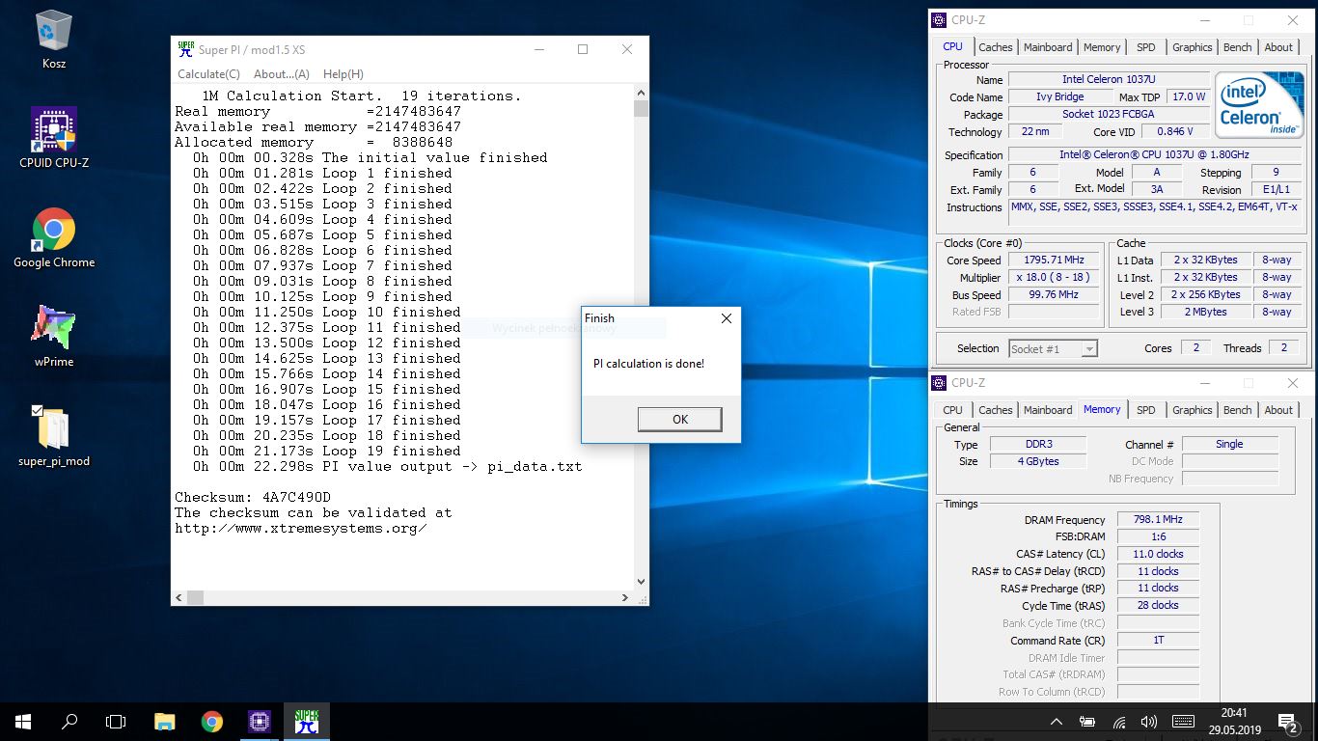
Task: Close the Finish dialog
Action: 727,318
